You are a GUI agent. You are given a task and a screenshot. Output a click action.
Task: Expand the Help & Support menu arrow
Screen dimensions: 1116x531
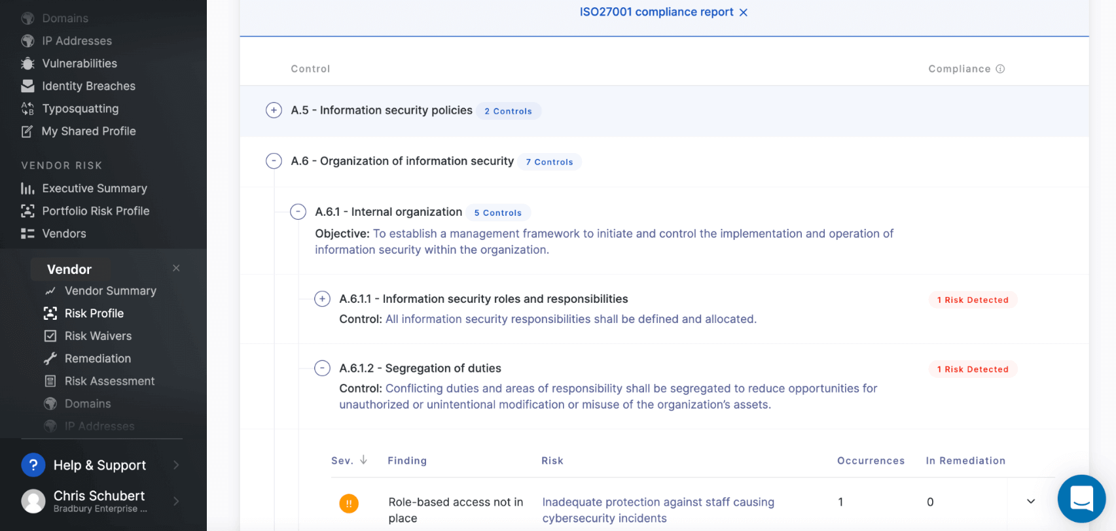coord(176,465)
